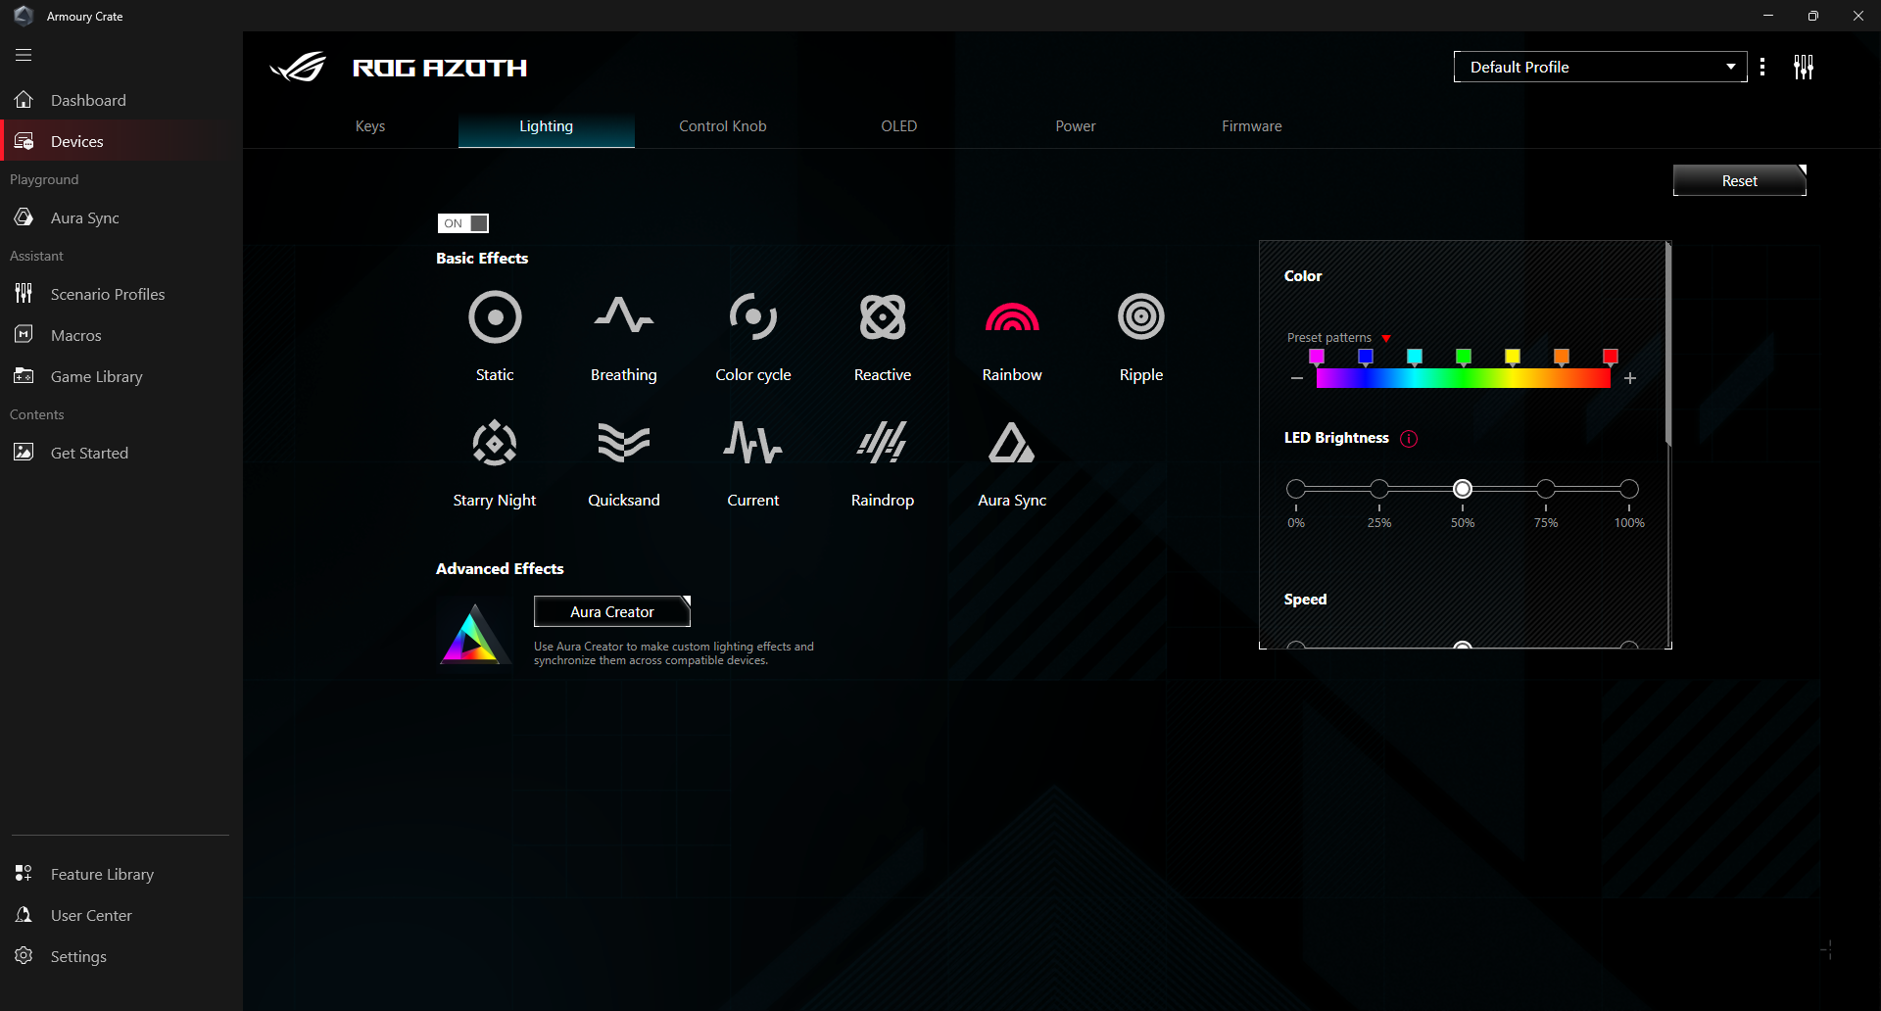1881x1011 pixels.
Task: Select the Quicksand effect icon
Action: pos(624,443)
